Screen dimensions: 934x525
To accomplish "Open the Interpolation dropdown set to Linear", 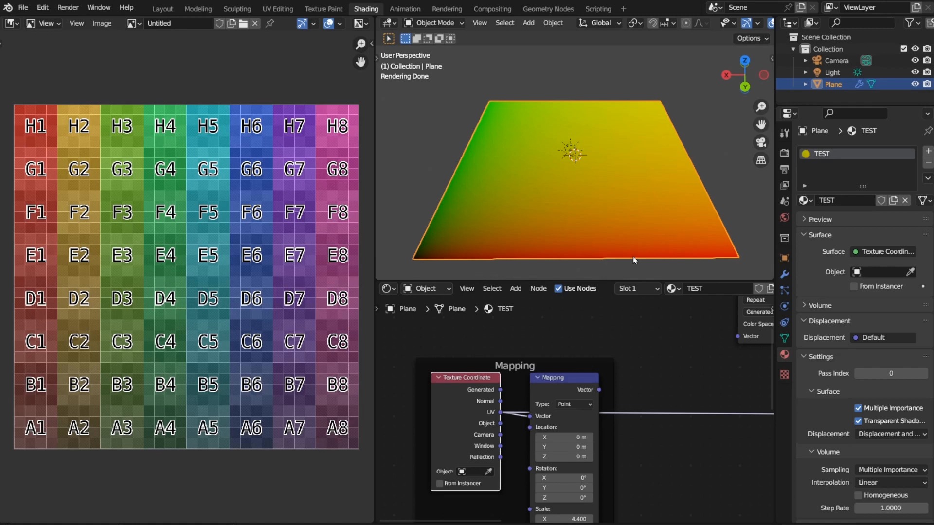I will (892, 482).
